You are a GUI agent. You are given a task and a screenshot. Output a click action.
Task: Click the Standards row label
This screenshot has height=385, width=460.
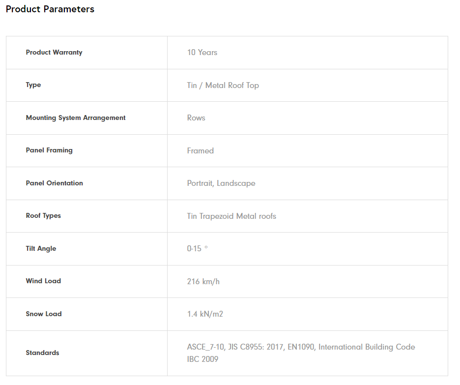(x=42, y=353)
